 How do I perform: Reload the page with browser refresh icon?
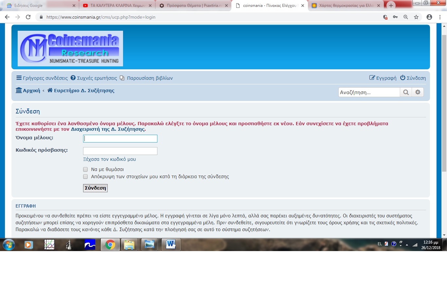pyautogui.click(x=28, y=17)
